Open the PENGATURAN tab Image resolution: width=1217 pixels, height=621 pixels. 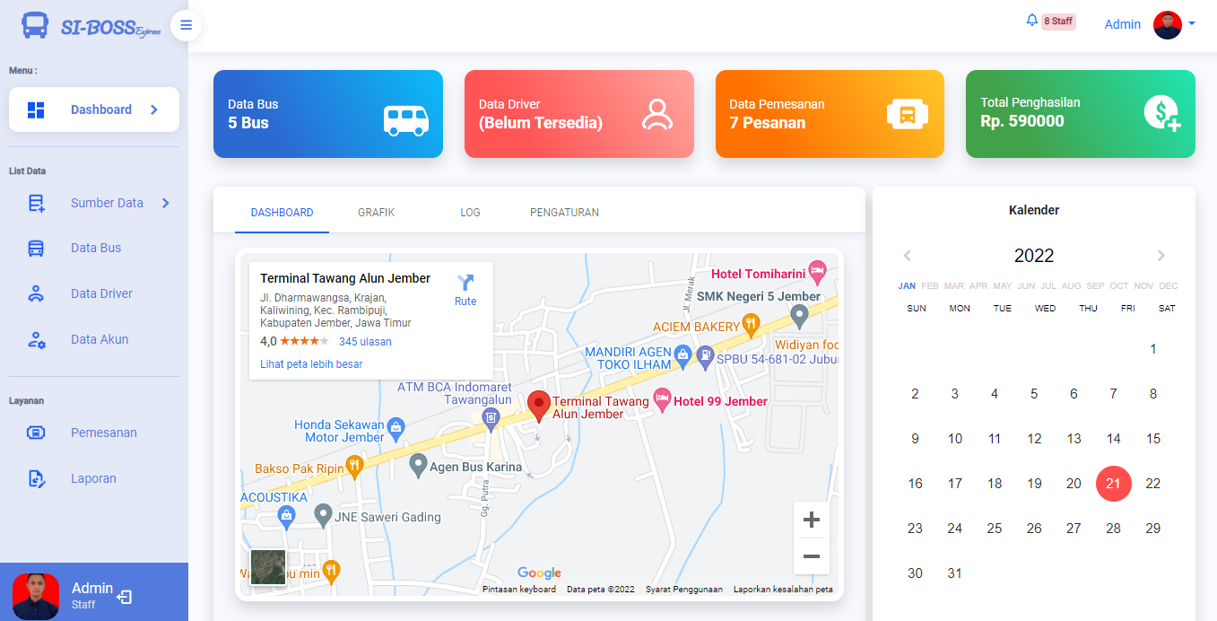564,213
